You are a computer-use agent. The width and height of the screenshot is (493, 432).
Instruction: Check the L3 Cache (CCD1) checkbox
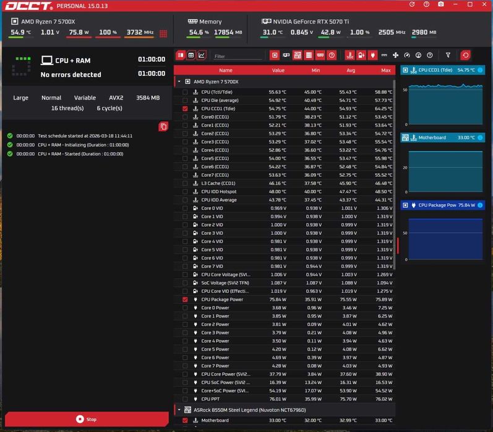(185, 183)
